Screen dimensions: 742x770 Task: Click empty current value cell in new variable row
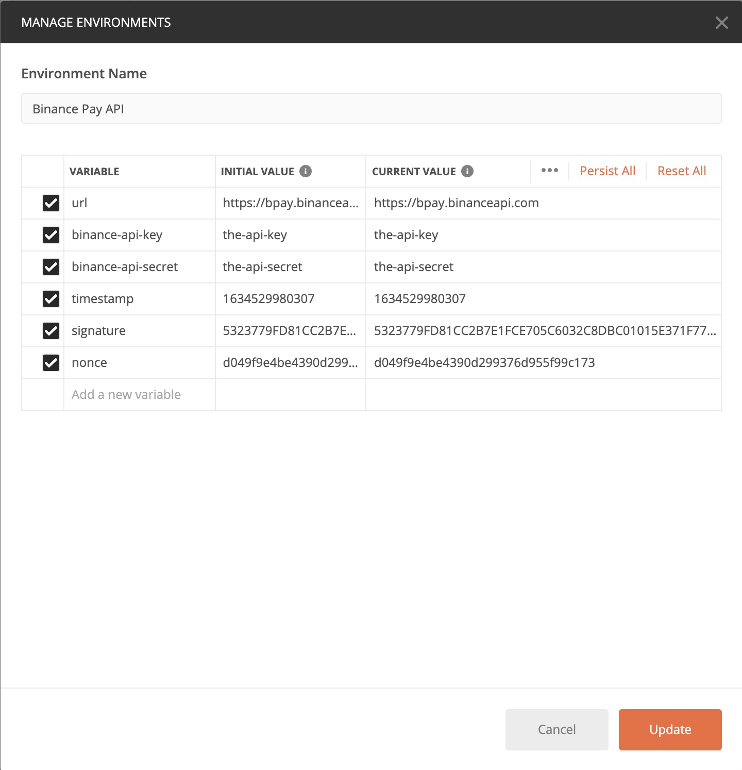(544, 395)
